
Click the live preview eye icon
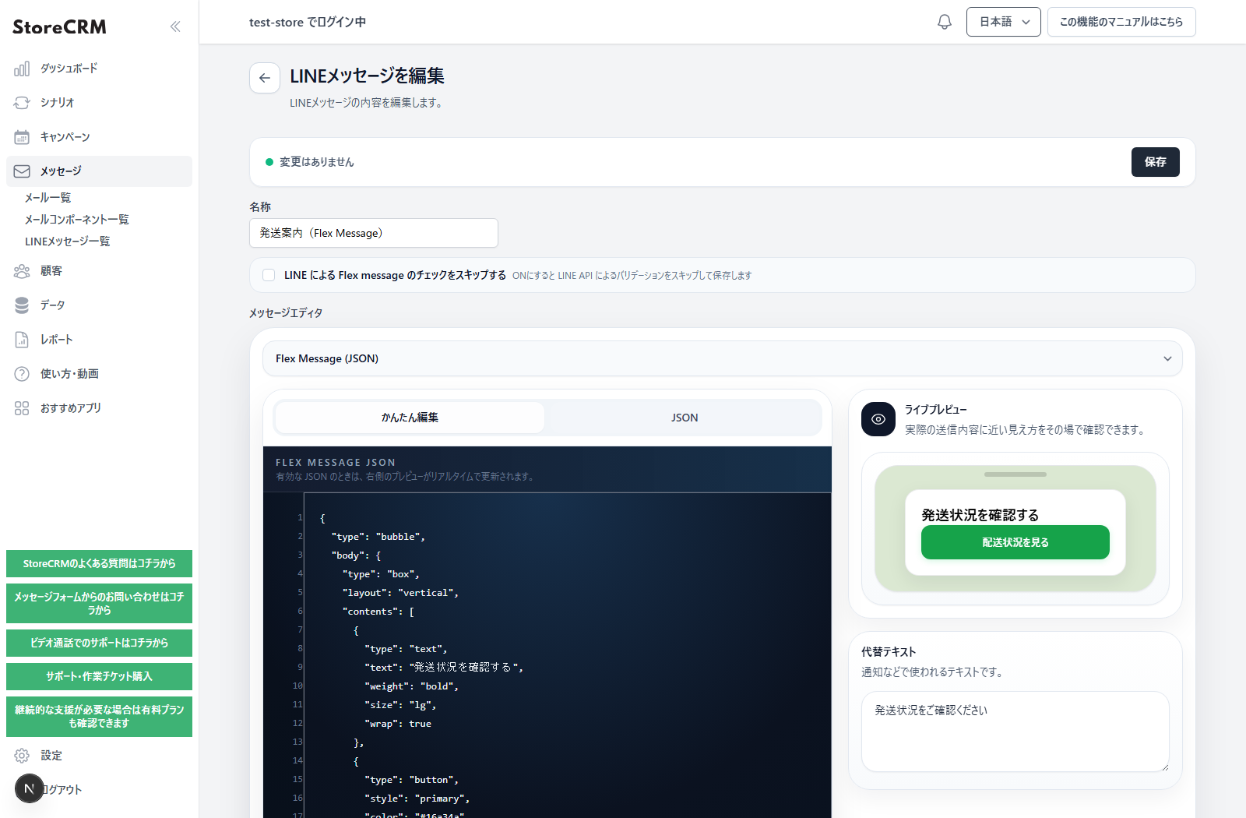point(878,419)
